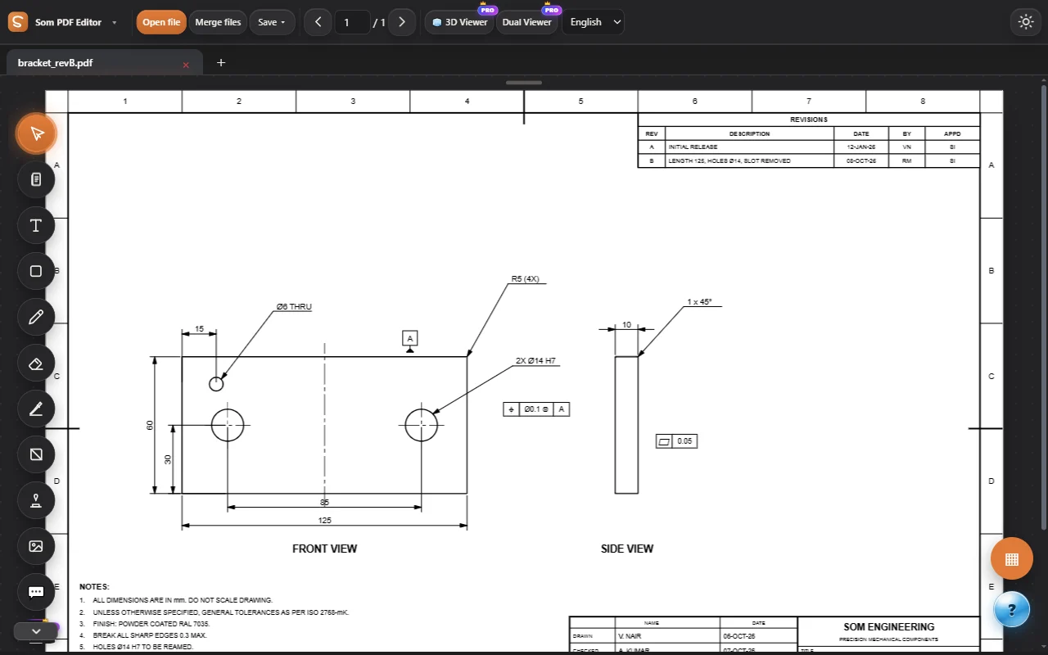Add a new tab with the plus button
The width and height of the screenshot is (1048, 655).
pyautogui.click(x=220, y=62)
